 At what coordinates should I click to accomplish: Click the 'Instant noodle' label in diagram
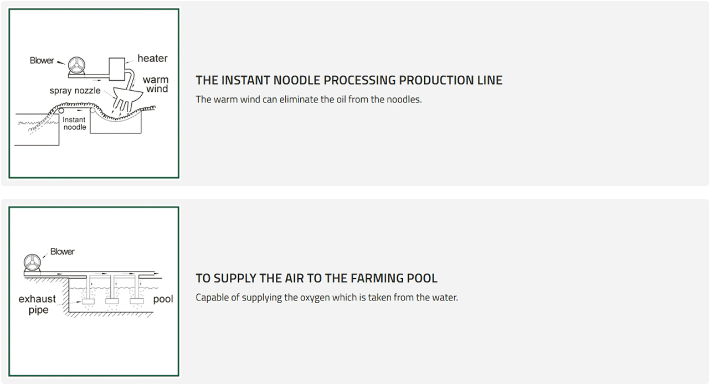click(x=74, y=123)
